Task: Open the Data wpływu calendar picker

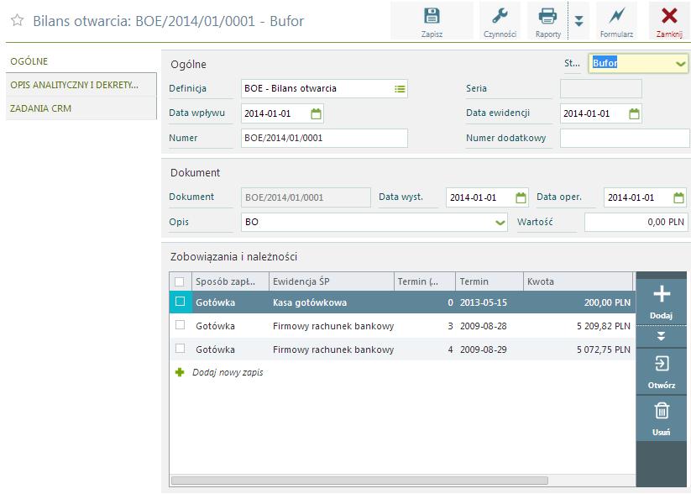Action: pyautogui.click(x=316, y=113)
